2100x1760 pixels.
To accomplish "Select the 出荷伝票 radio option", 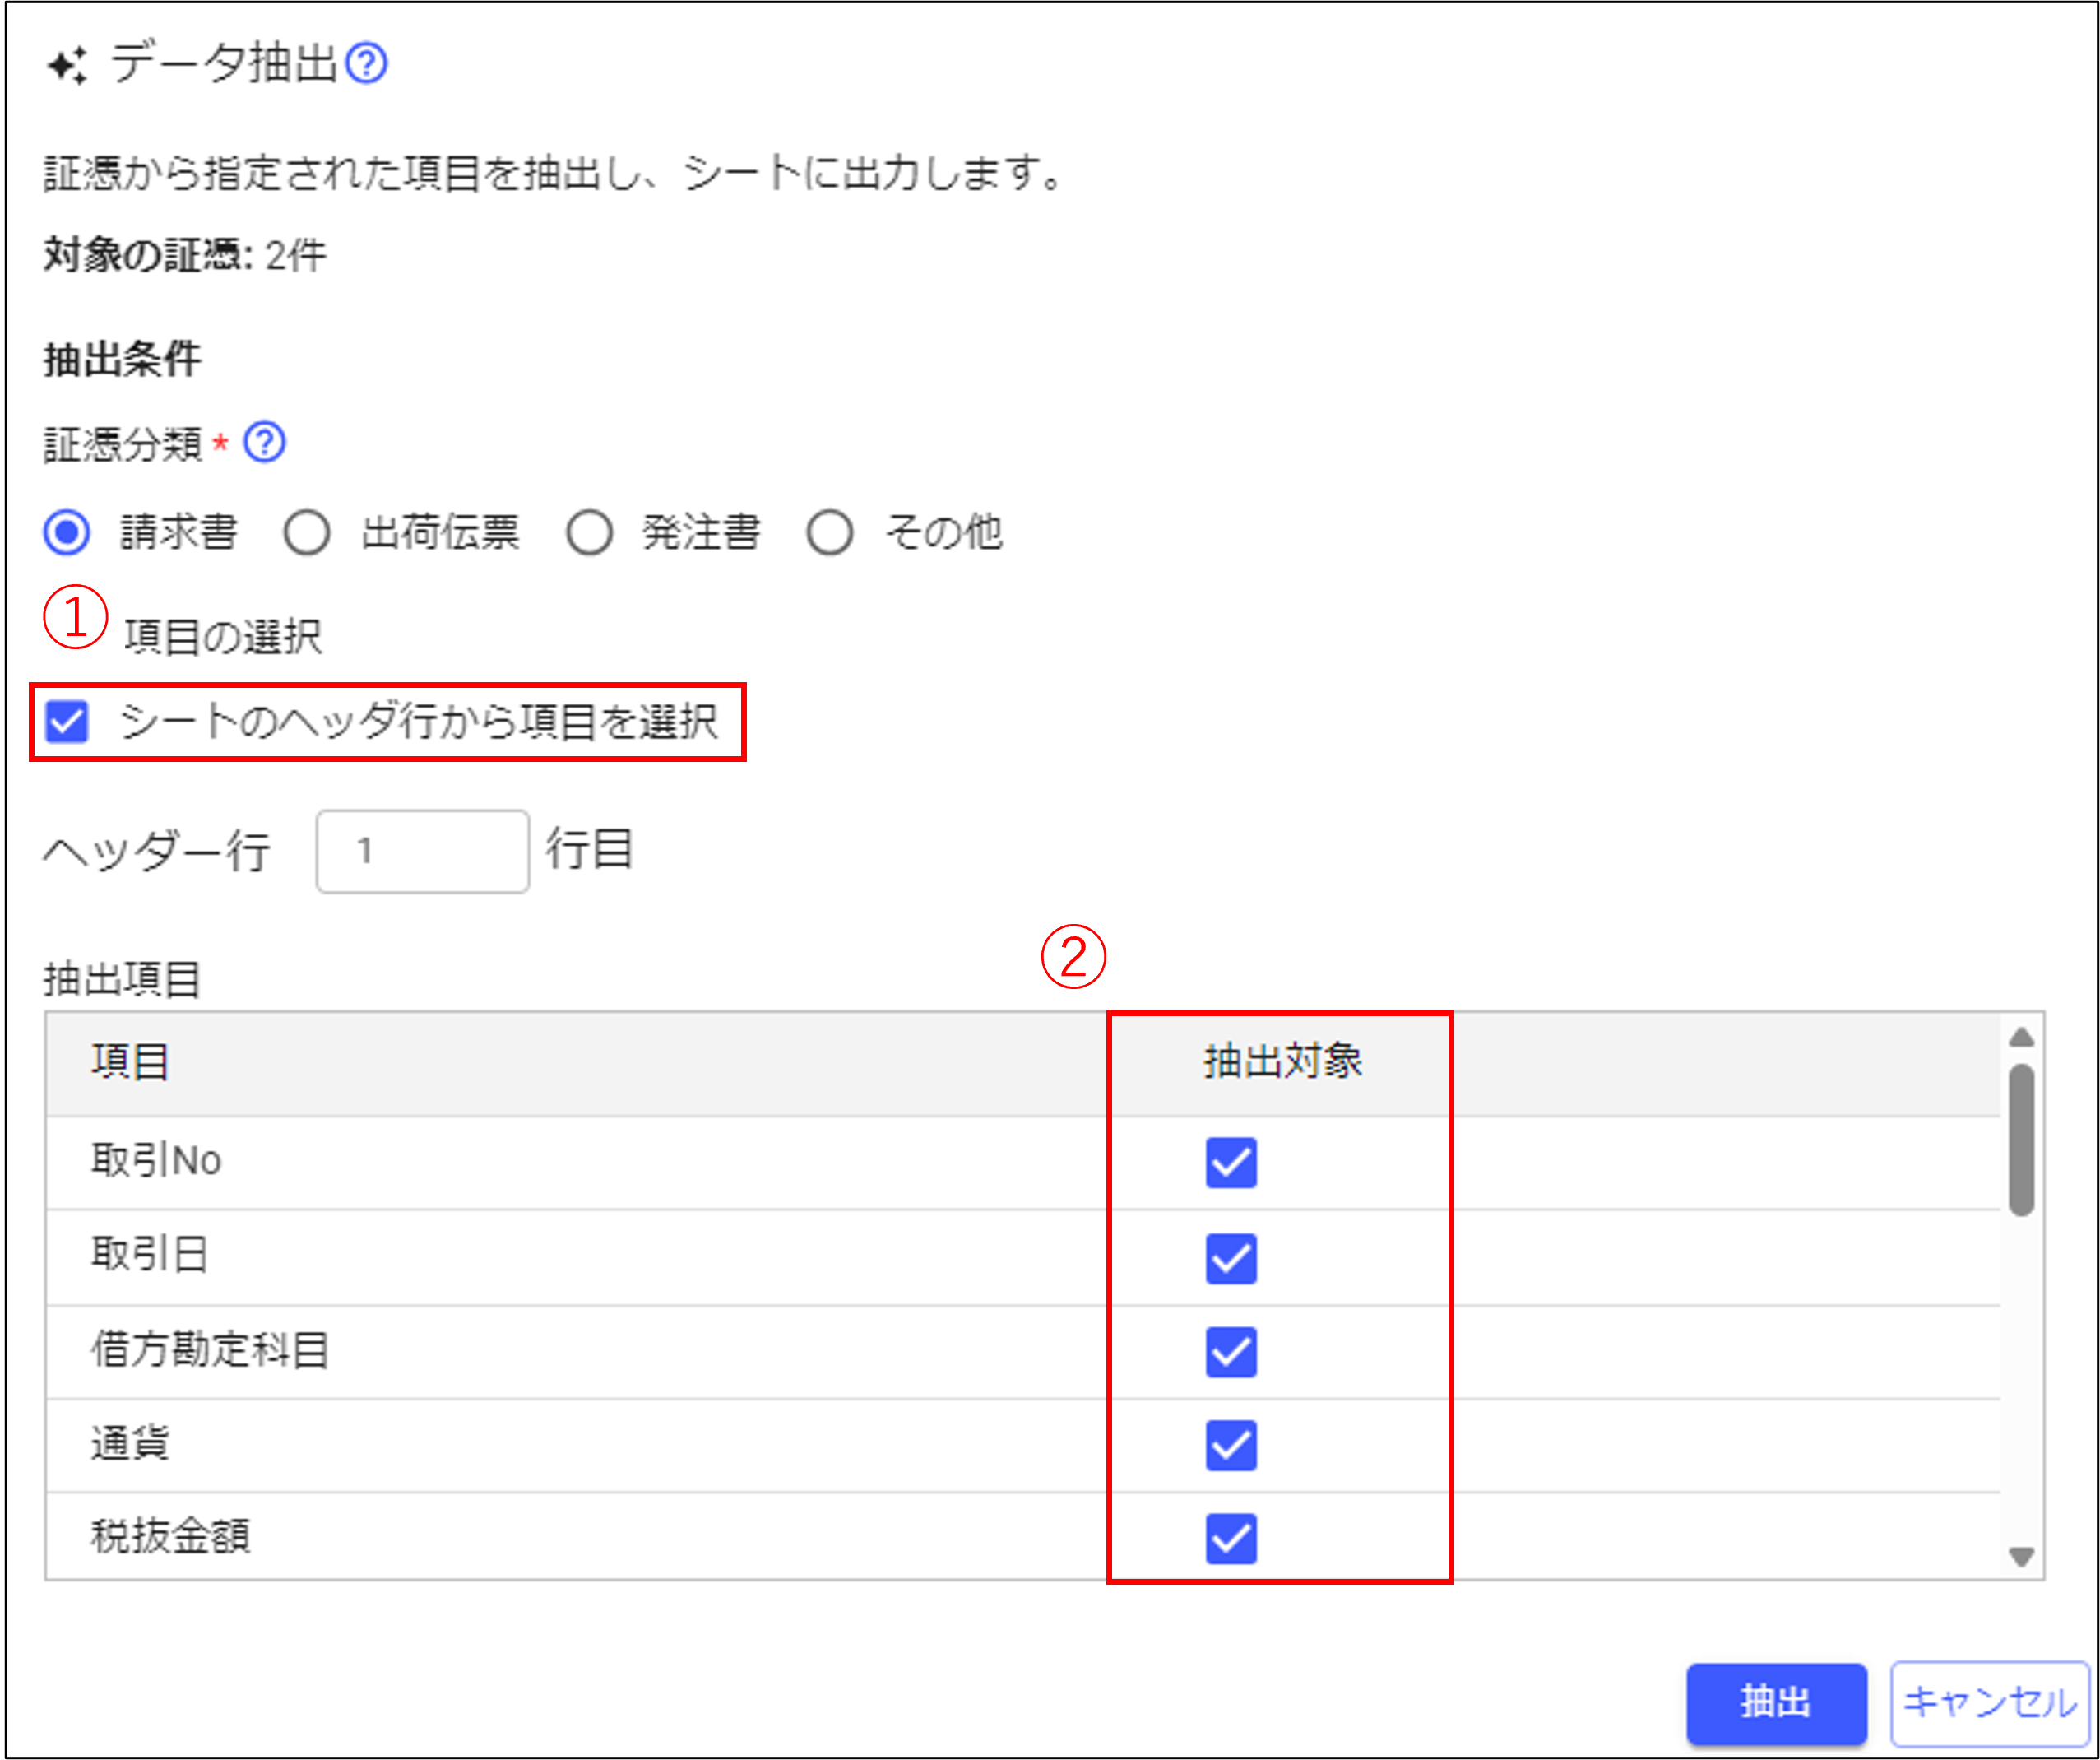I will point(307,532).
